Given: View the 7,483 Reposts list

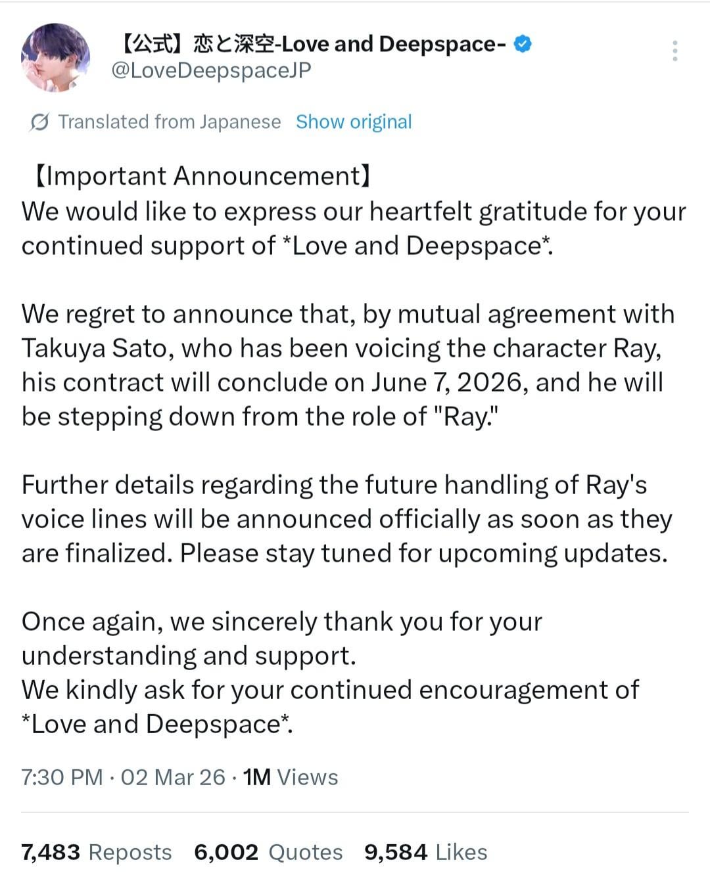Looking at the screenshot, I should (x=97, y=852).
